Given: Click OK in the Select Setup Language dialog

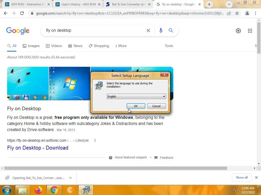Looking at the screenshot, I should [136, 106].
